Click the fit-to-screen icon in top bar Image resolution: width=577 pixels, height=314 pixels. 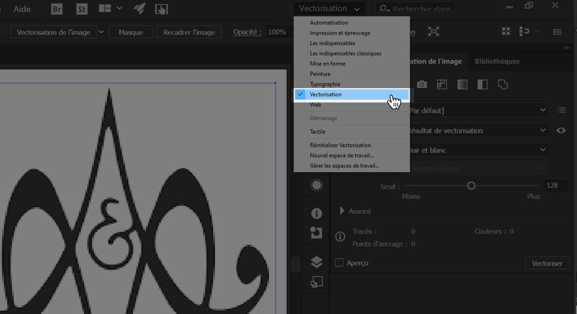click(433, 31)
